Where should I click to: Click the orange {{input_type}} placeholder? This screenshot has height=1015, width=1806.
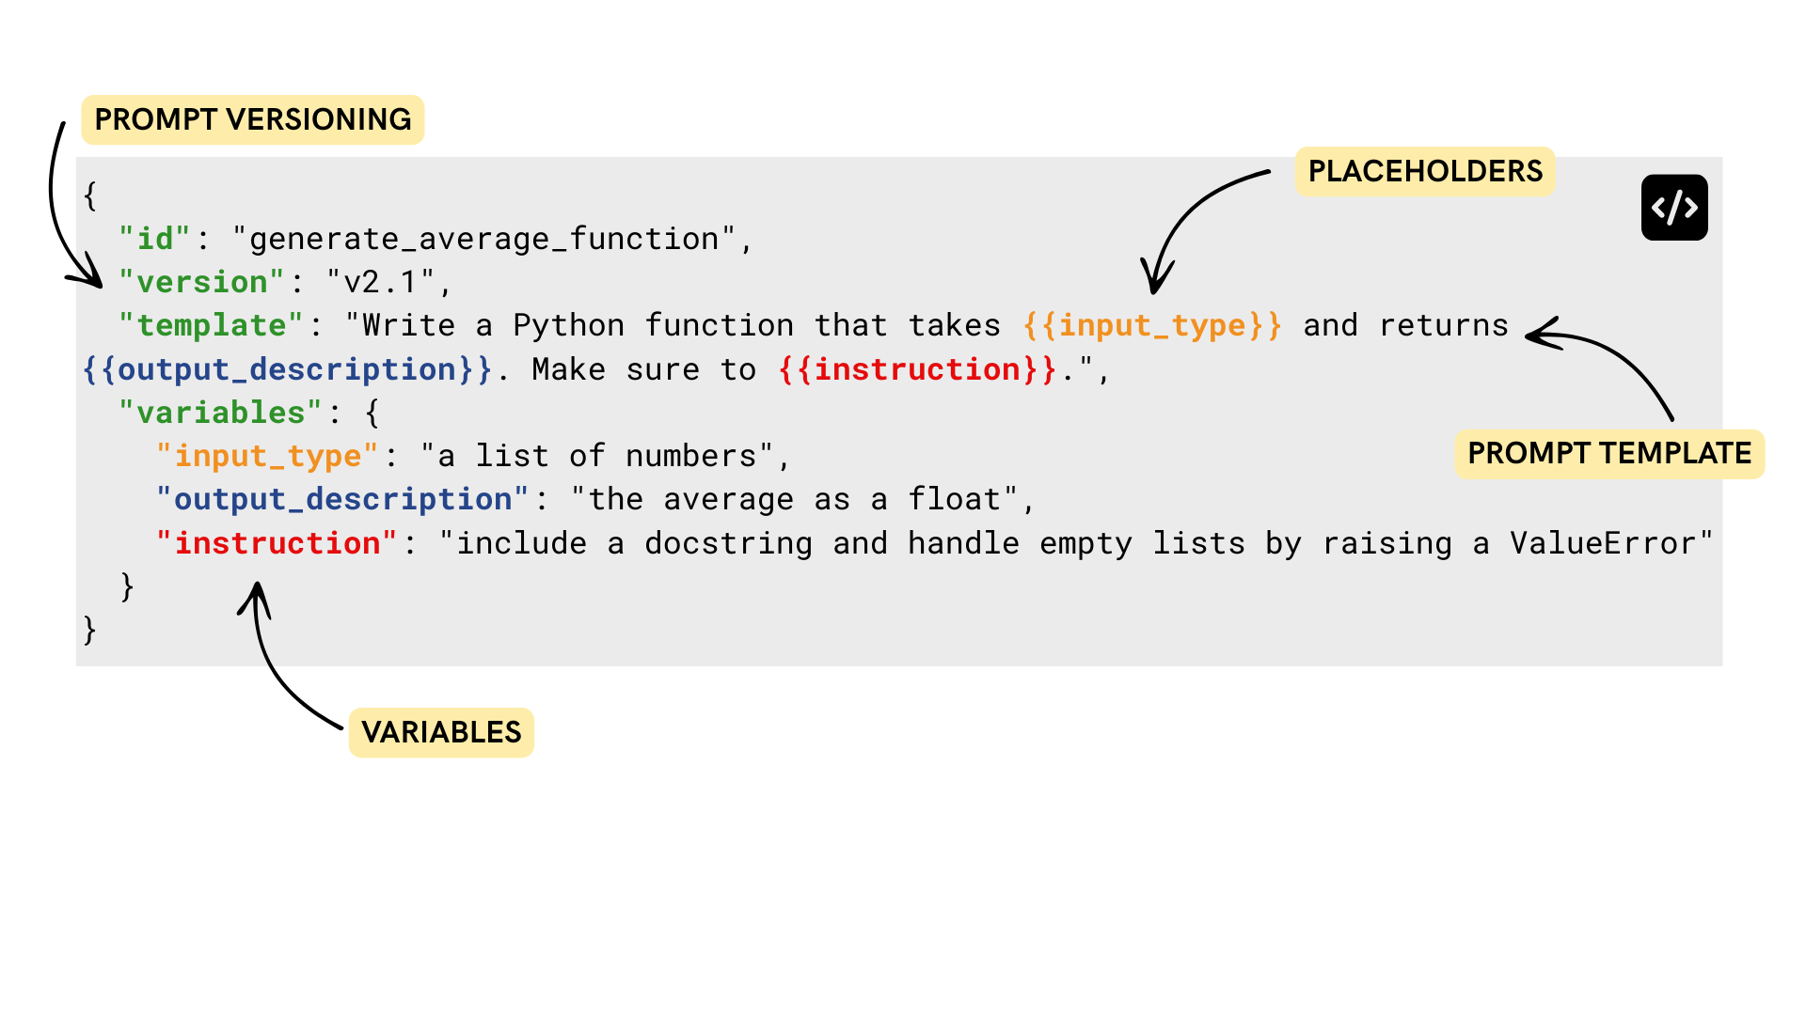point(1151,326)
